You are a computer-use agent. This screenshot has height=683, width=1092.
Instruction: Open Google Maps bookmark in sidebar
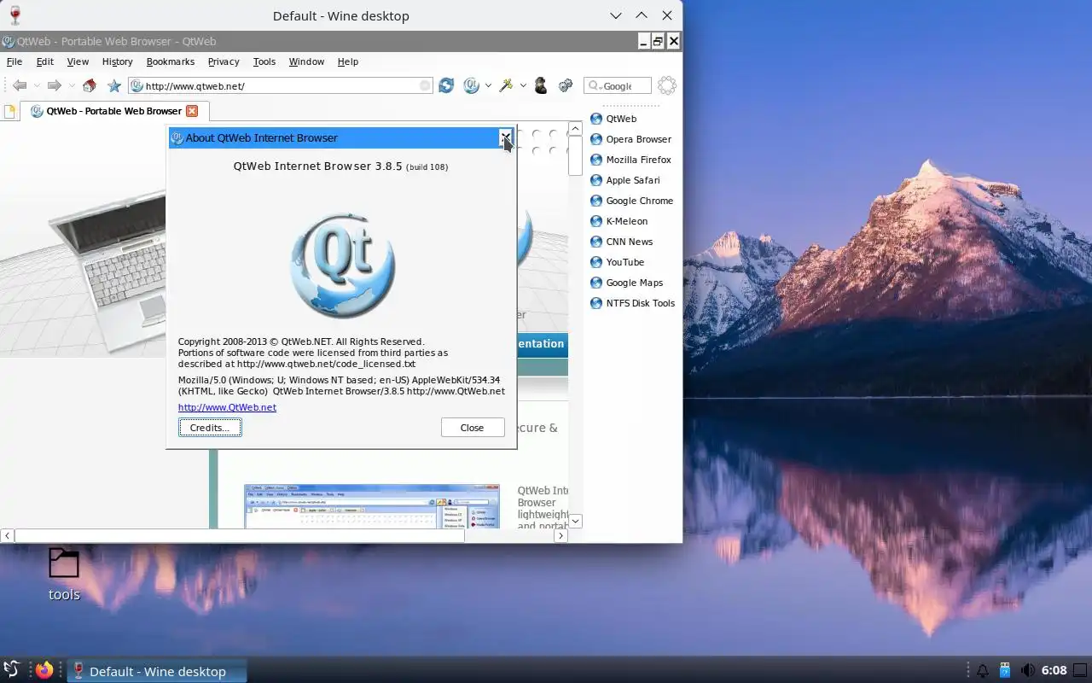point(626,283)
